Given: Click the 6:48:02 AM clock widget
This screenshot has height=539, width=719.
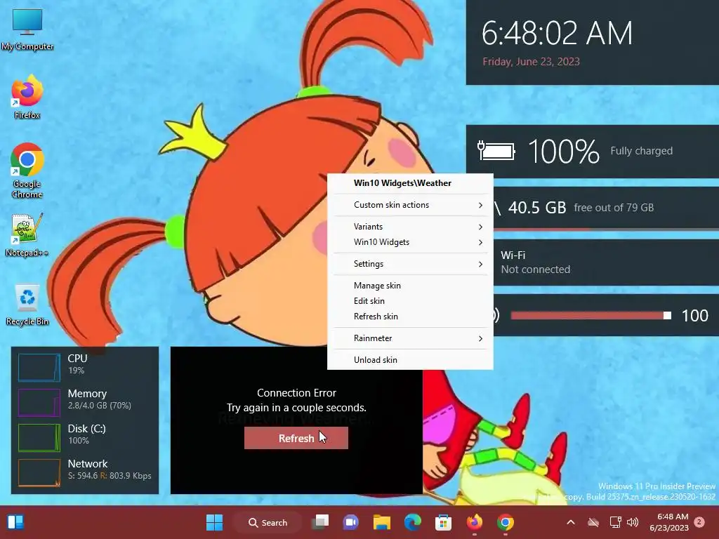Looking at the screenshot, I should tap(557, 33).
